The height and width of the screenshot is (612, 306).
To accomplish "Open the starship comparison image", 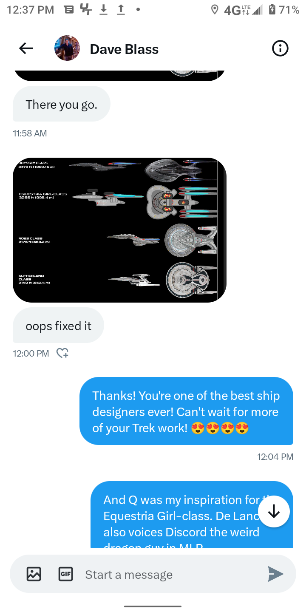I will pos(119,230).
